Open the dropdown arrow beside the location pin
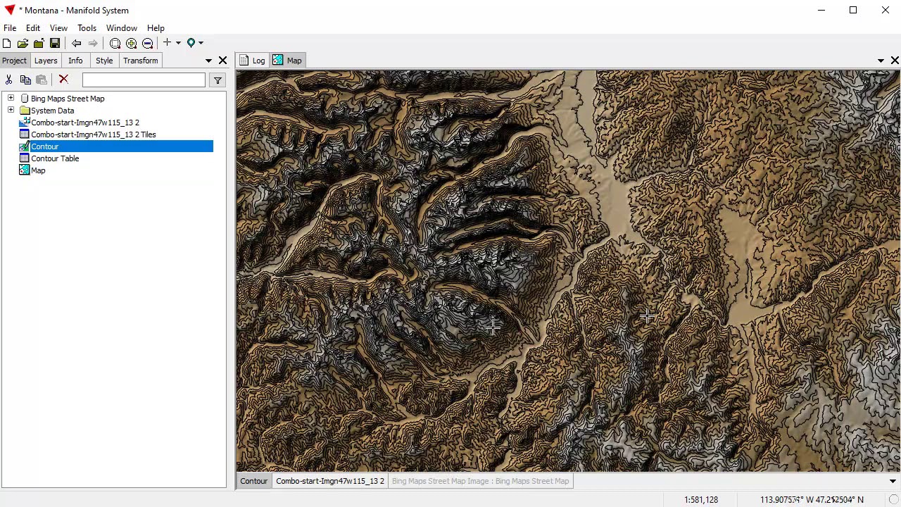This screenshot has height=507, width=901. (201, 43)
